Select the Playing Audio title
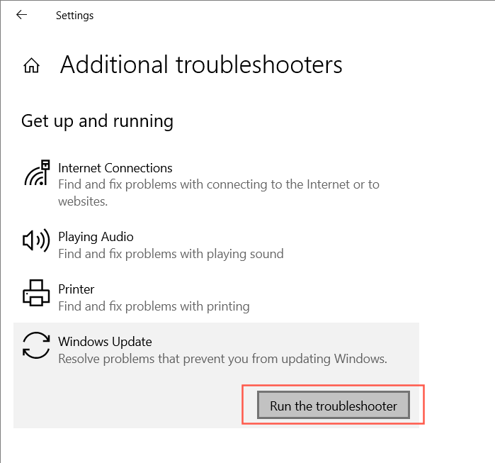The image size is (495, 463). click(96, 237)
